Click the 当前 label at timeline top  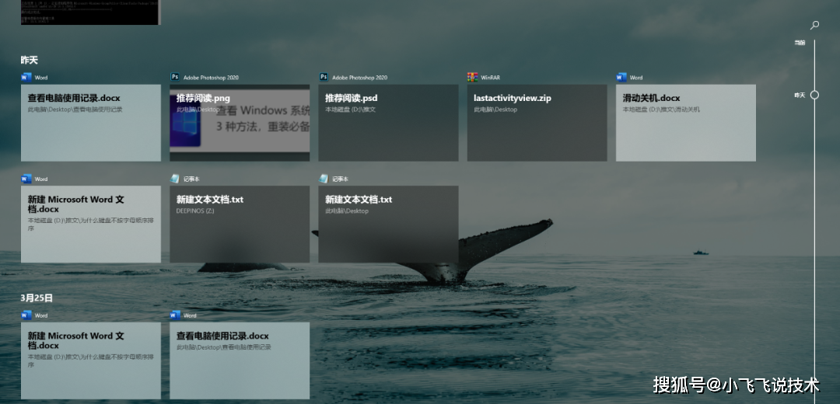coord(800,43)
